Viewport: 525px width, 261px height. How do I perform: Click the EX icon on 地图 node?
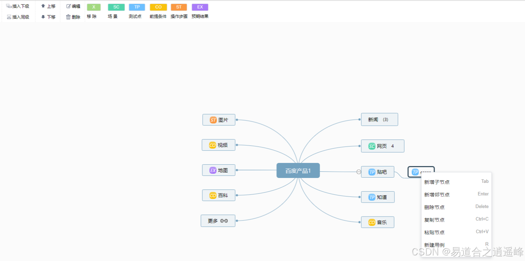pyautogui.click(x=213, y=170)
